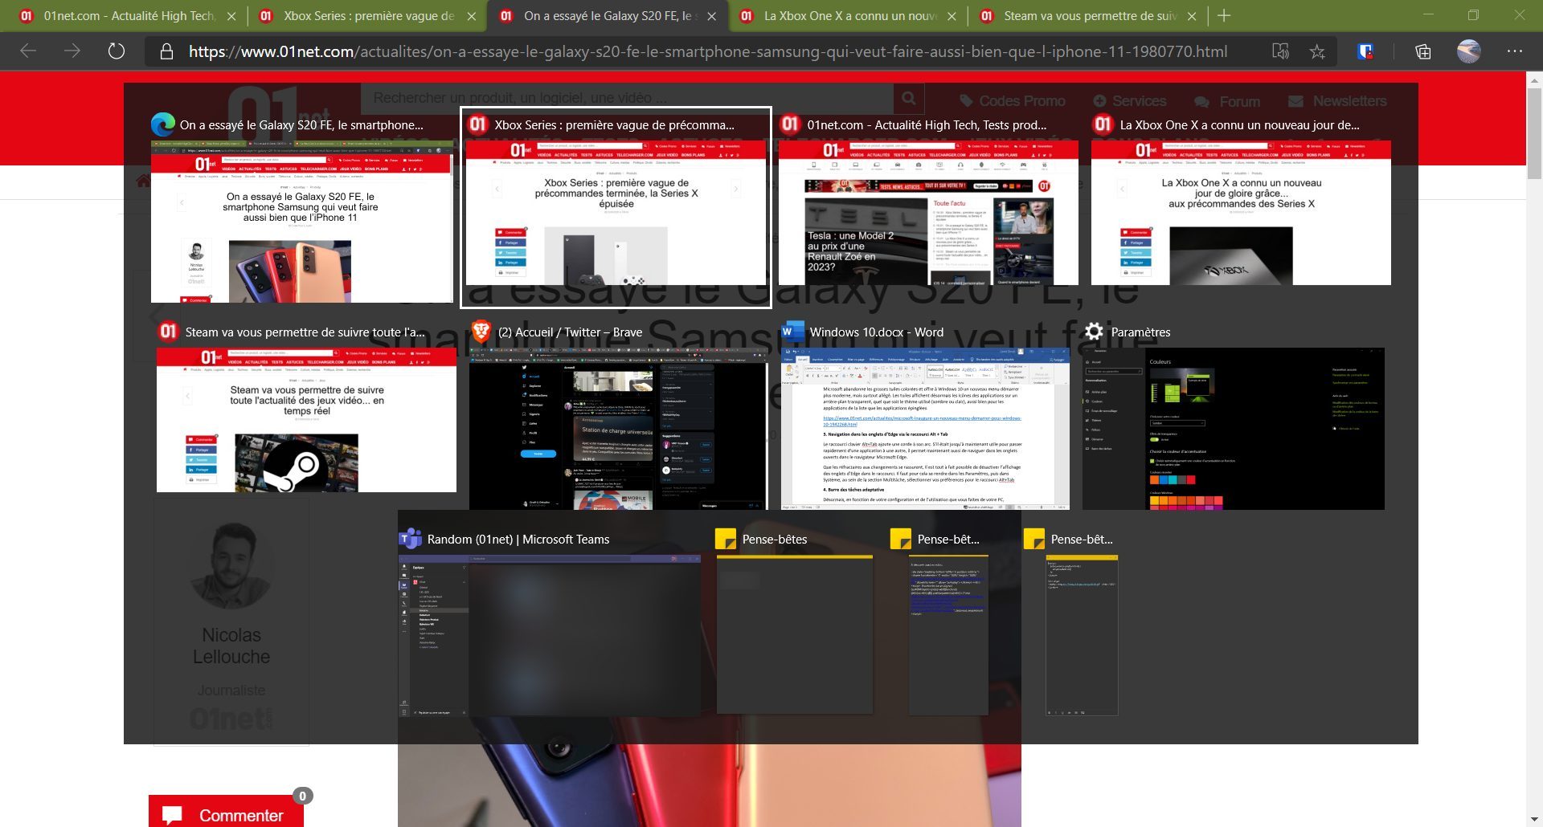Click the Brave lion icon in Alt+Tab switcher
Viewport: 1543px width, 827px height.
(x=481, y=332)
